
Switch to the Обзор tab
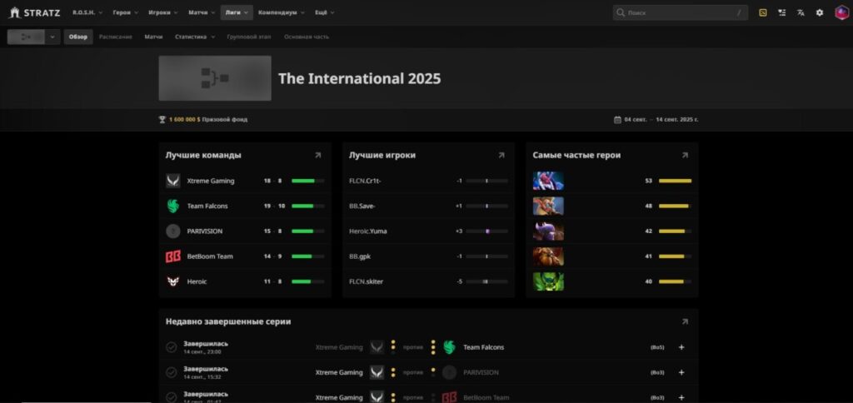(x=77, y=37)
